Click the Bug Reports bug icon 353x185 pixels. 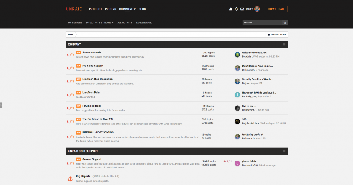pyautogui.click(x=71, y=179)
